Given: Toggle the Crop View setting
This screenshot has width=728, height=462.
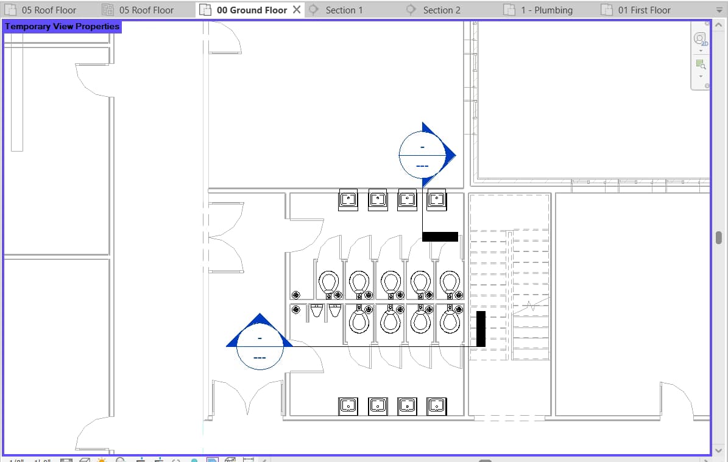Looking at the screenshot, I should click(x=141, y=460).
